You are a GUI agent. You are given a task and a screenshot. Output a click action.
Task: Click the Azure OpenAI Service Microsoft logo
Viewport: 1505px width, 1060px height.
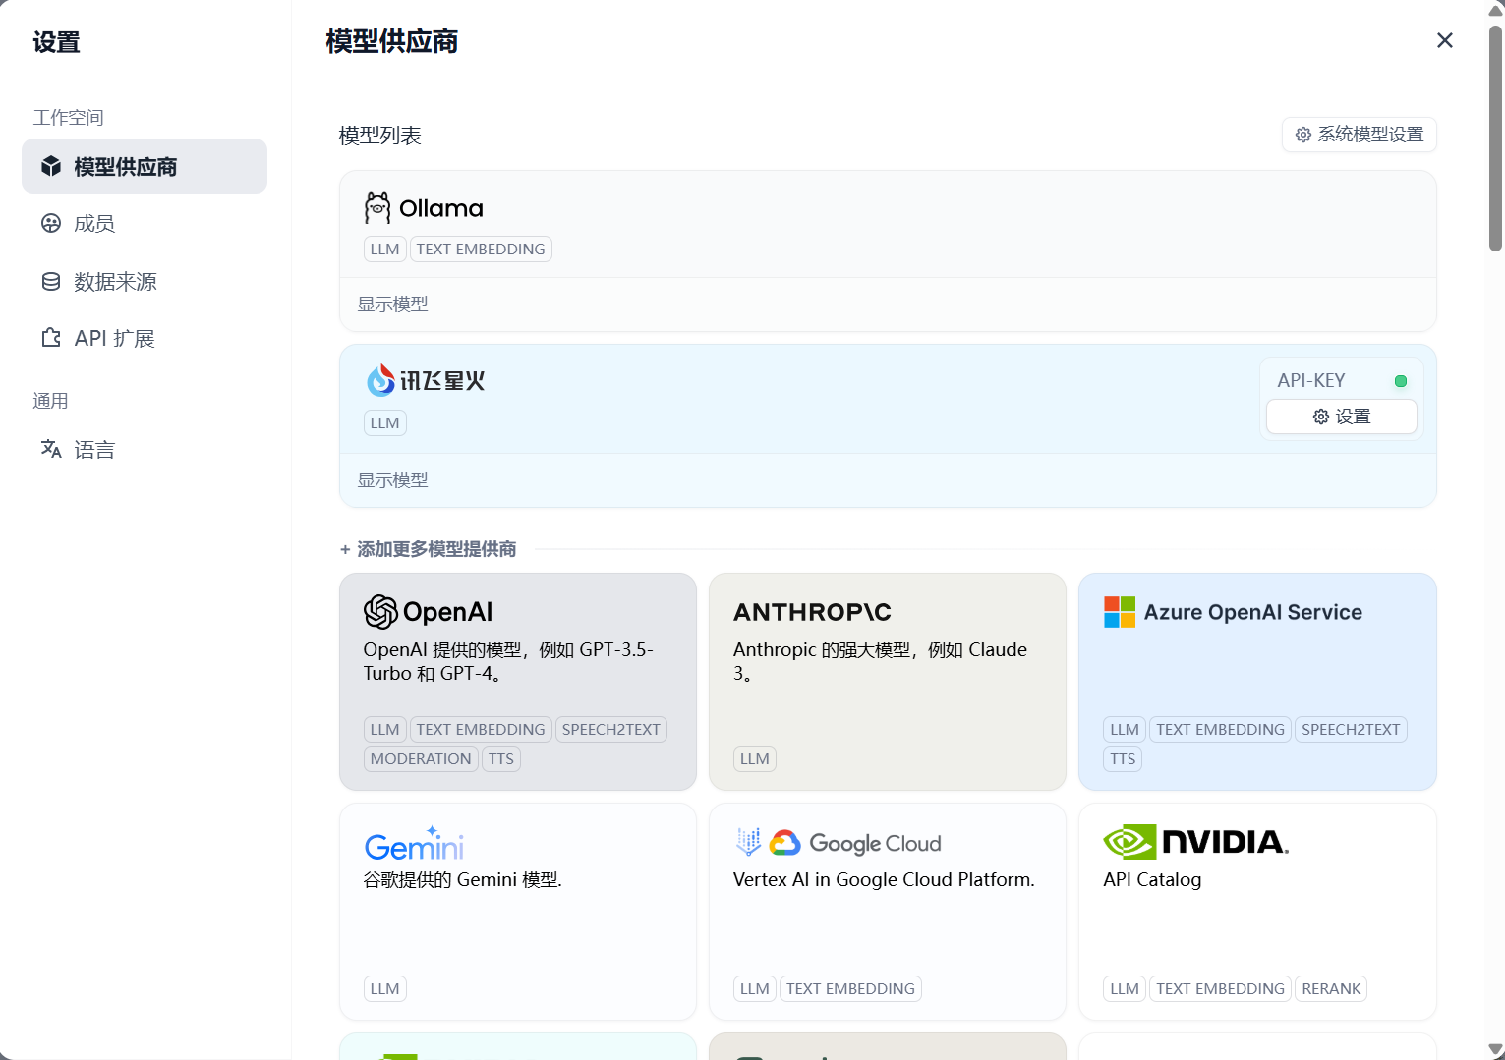click(x=1120, y=612)
